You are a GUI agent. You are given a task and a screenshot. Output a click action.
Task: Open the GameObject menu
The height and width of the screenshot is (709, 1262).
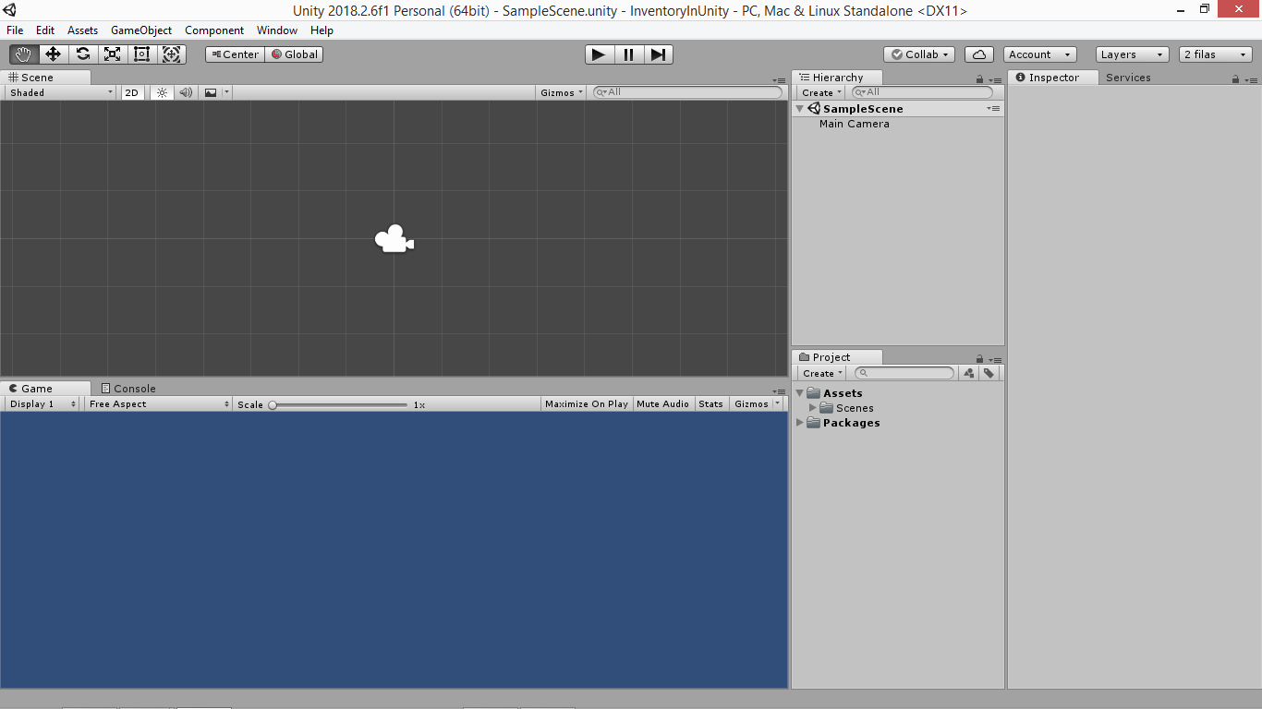pos(141,30)
